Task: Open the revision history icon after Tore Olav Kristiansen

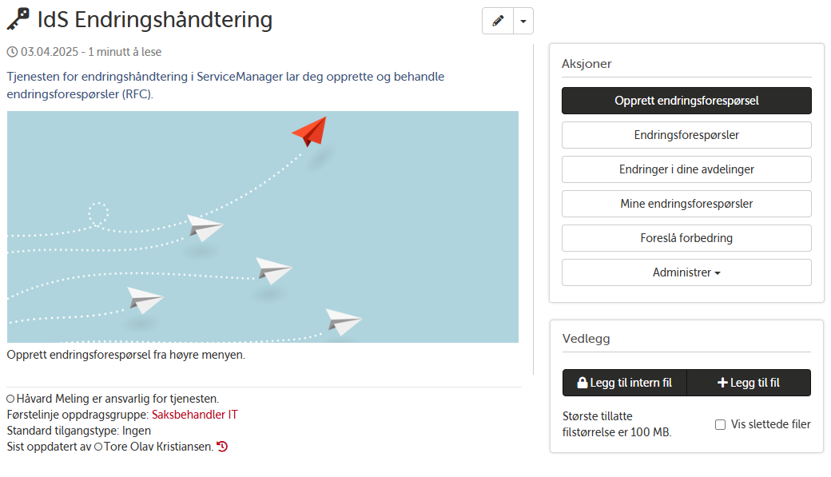Action: pos(222,446)
